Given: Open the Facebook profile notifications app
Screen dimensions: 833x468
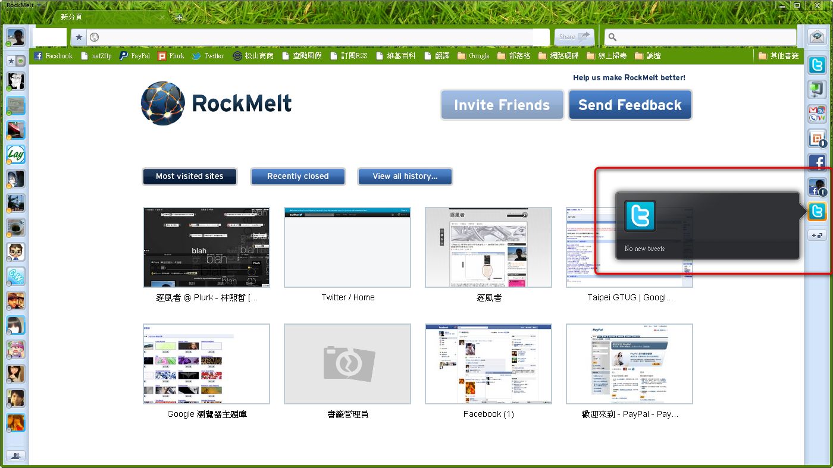Looking at the screenshot, I should click(x=818, y=187).
